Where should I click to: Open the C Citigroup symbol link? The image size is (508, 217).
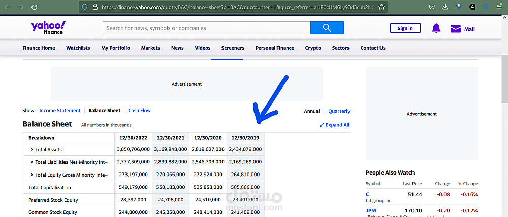click(367, 194)
